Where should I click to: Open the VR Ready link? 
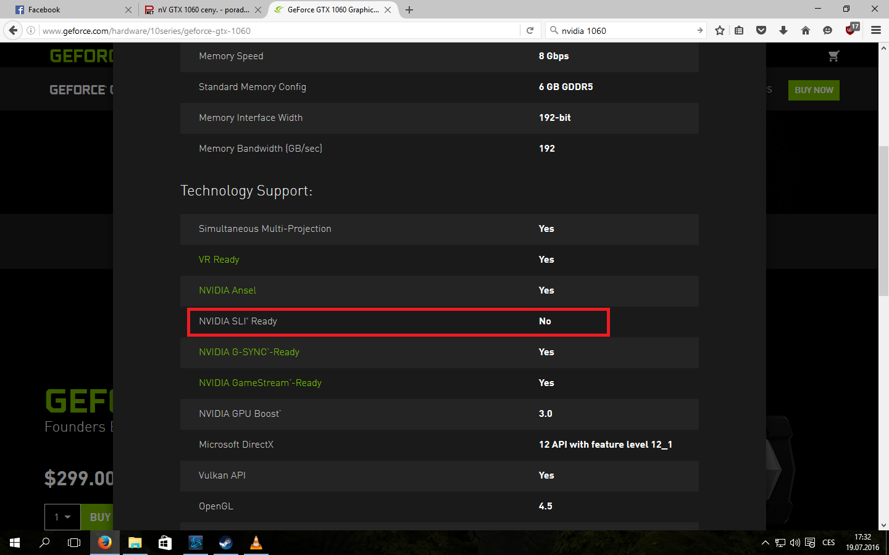219,260
